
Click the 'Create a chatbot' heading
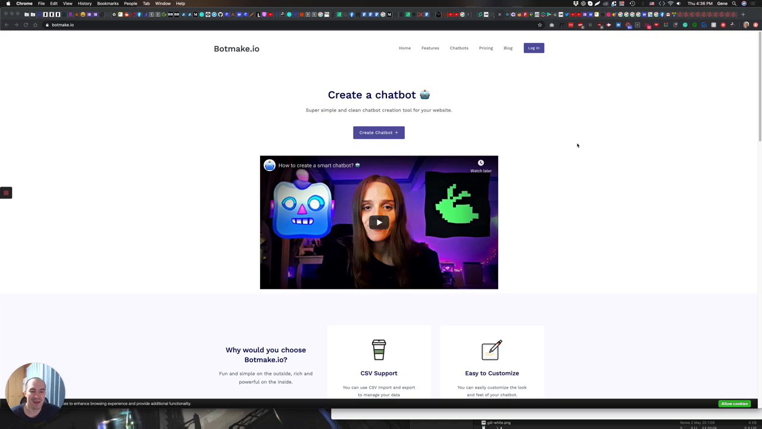click(379, 95)
